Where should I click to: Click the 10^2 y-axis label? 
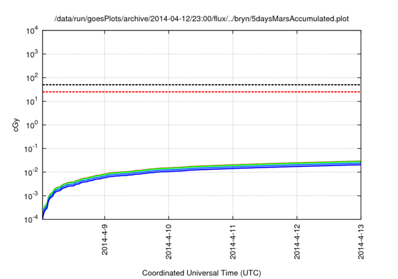[x=32, y=78]
